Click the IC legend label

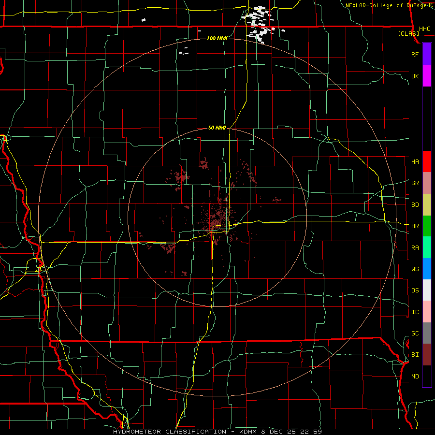415,312
